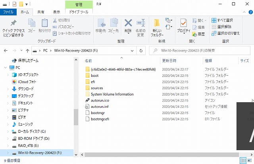This screenshot has width=254, height=164.
Task: Pin to Quick Access (クイック アクセスにピン留めする)
Action: click(13, 28)
